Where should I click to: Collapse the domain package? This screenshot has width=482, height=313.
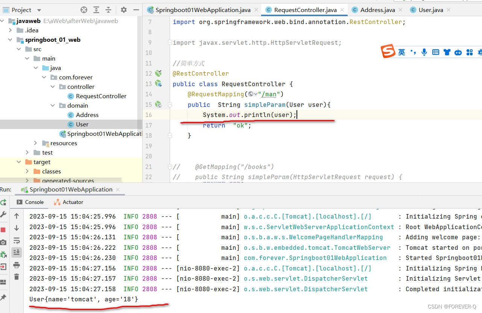tap(53, 106)
